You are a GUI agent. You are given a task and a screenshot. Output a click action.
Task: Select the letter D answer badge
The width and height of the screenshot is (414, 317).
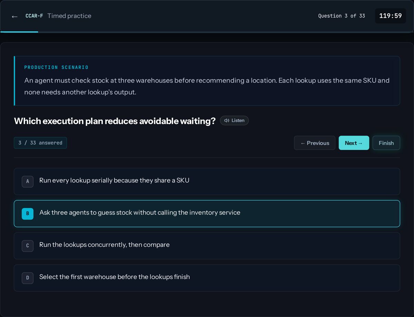(x=28, y=278)
